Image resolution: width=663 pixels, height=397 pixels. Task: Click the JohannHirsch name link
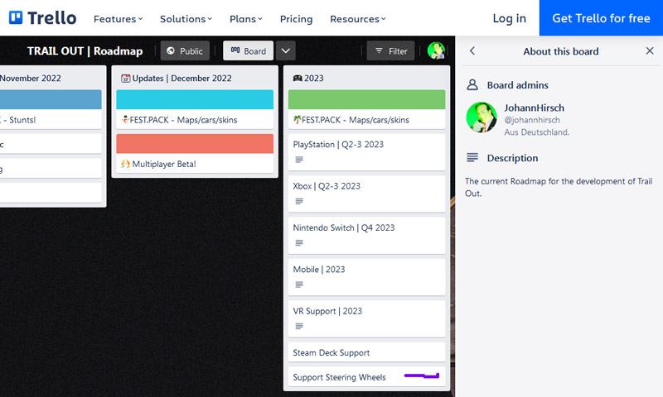click(x=534, y=108)
